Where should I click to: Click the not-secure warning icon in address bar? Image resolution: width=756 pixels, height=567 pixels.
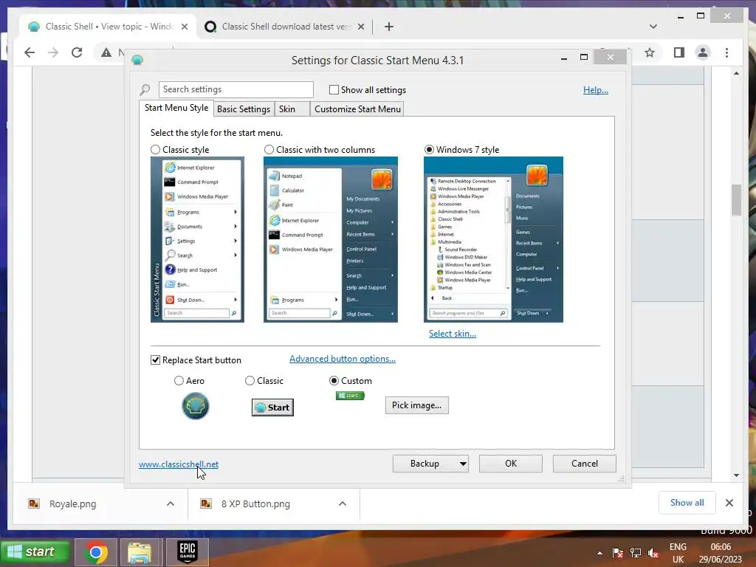pyautogui.click(x=106, y=52)
